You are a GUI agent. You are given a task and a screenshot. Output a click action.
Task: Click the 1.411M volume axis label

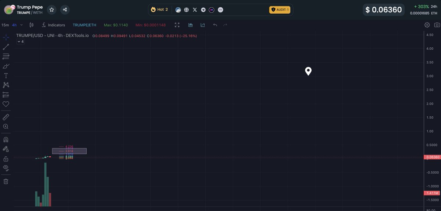coord(432,193)
